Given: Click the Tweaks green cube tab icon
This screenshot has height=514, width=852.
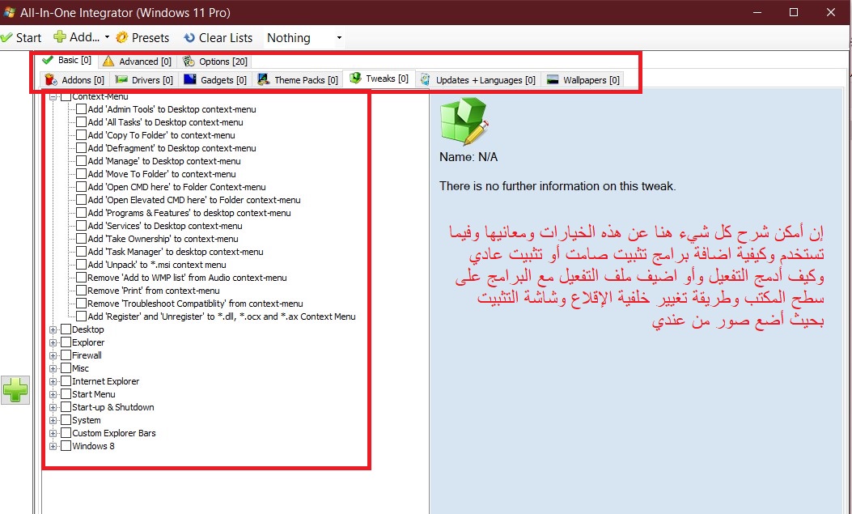Looking at the screenshot, I should 355,79.
